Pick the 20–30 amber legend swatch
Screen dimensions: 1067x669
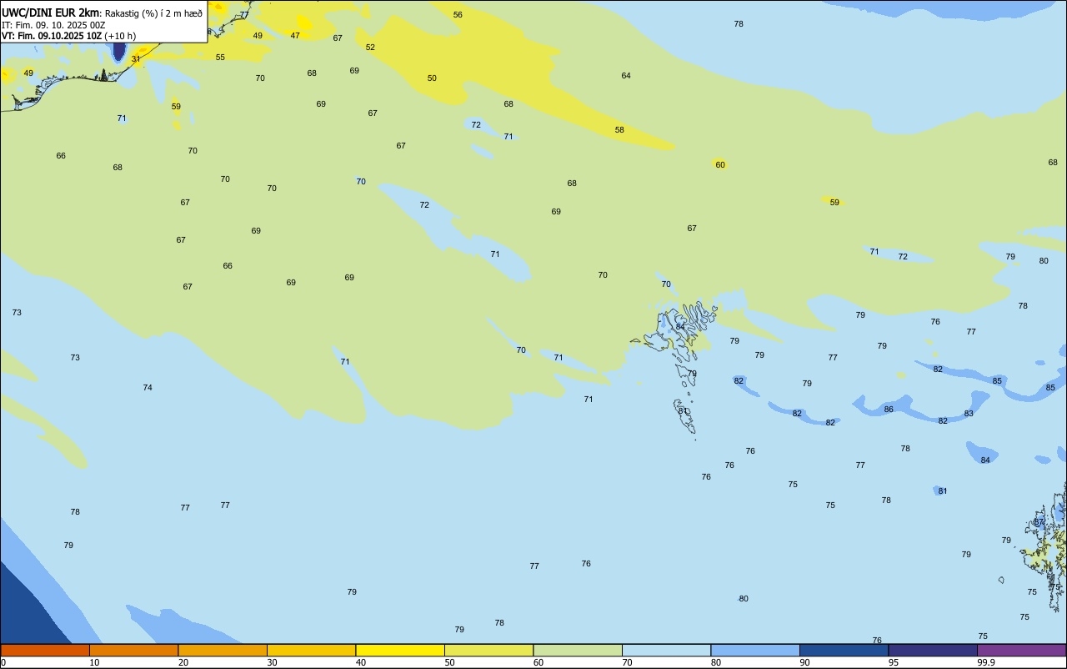click(x=223, y=650)
